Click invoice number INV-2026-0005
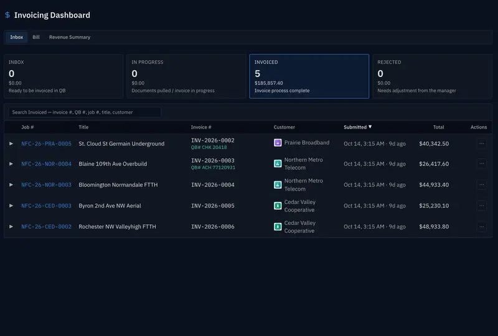This screenshot has height=336, width=498. 213,206
